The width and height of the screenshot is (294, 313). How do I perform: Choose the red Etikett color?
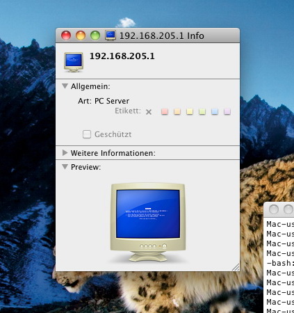(x=165, y=111)
